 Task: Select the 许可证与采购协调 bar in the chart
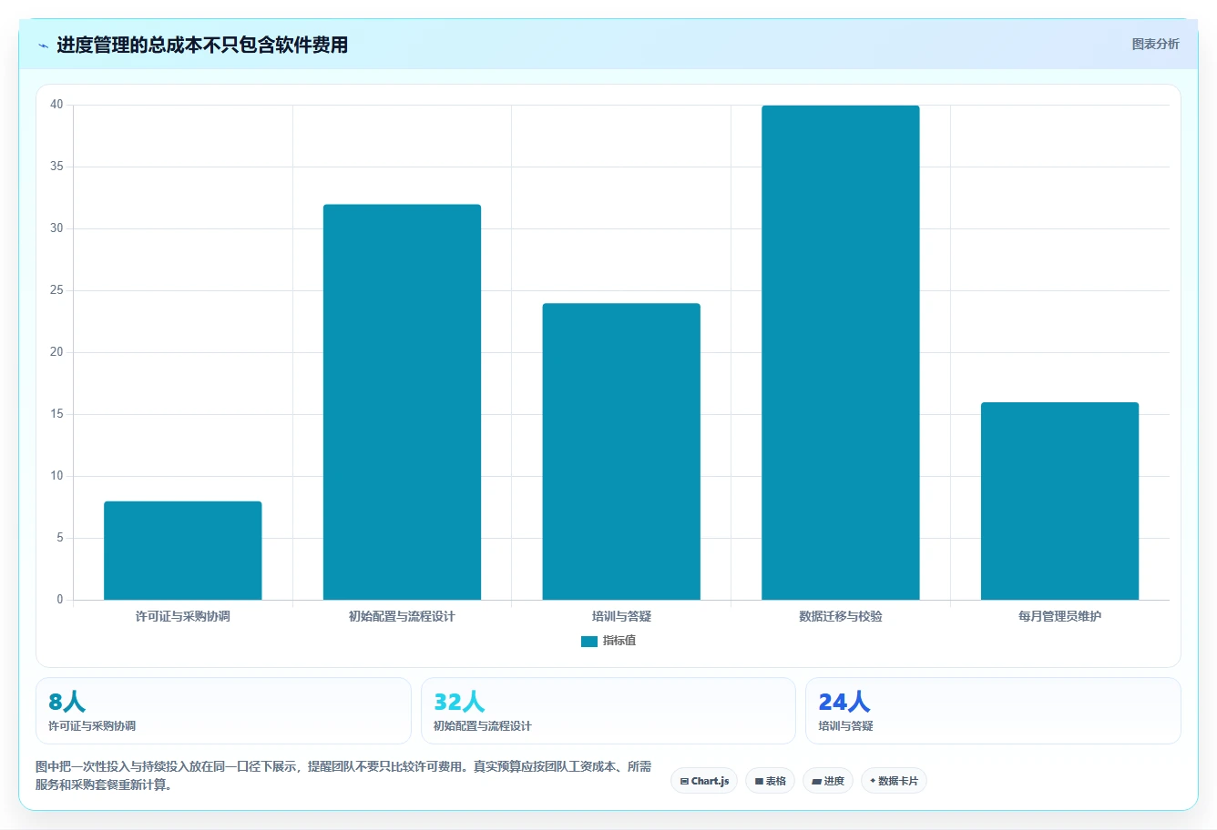coord(182,551)
